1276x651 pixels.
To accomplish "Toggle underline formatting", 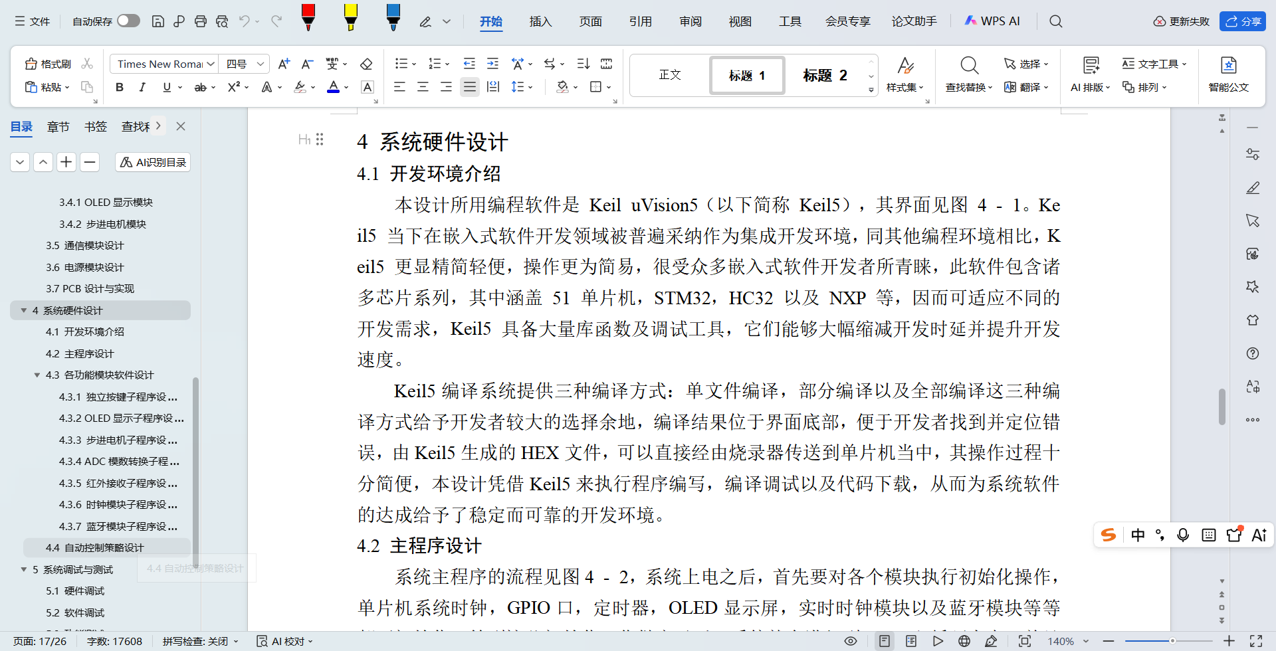I will pos(167,87).
